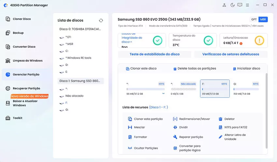277x162 pixels.
Task: Open Baixar e Atualizar Windows
Action: [25, 103]
